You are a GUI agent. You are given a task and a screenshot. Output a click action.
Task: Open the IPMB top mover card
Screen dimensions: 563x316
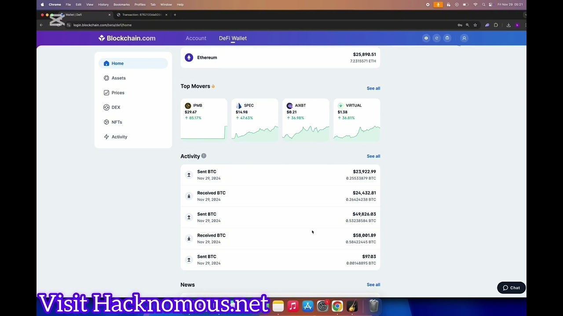204,119
